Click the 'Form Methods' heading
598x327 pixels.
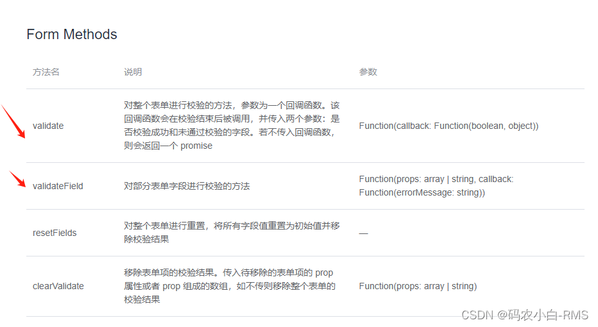click(x=72, y=34)
